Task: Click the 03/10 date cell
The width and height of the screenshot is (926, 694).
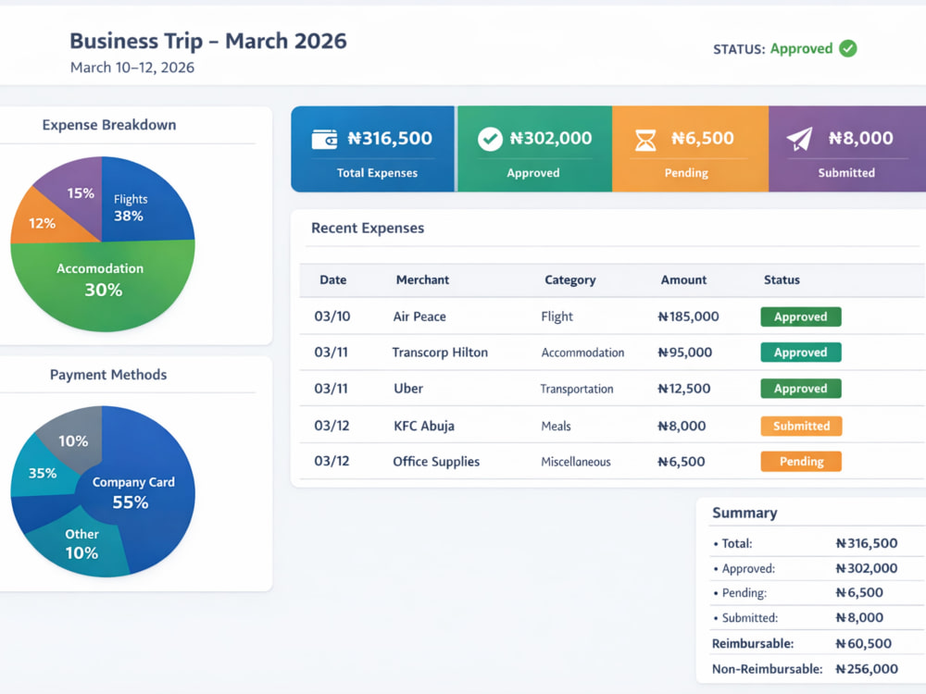Action: coord(332,316)
